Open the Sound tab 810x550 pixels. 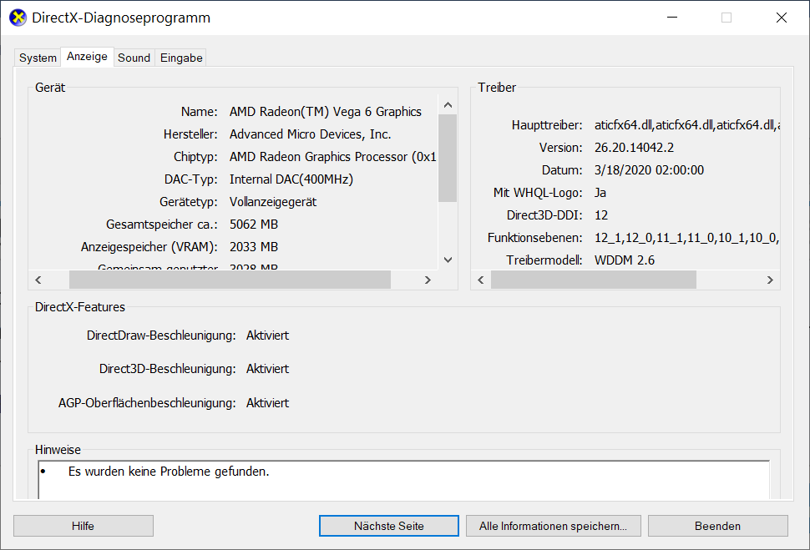(x=134, y=58)
